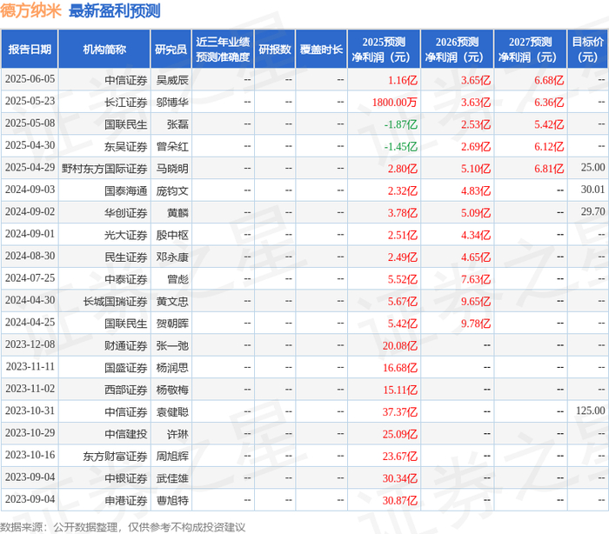The image size is (609, 534).
Task: Click analyst name 吴威辰
Action: (x=172, y=80)
